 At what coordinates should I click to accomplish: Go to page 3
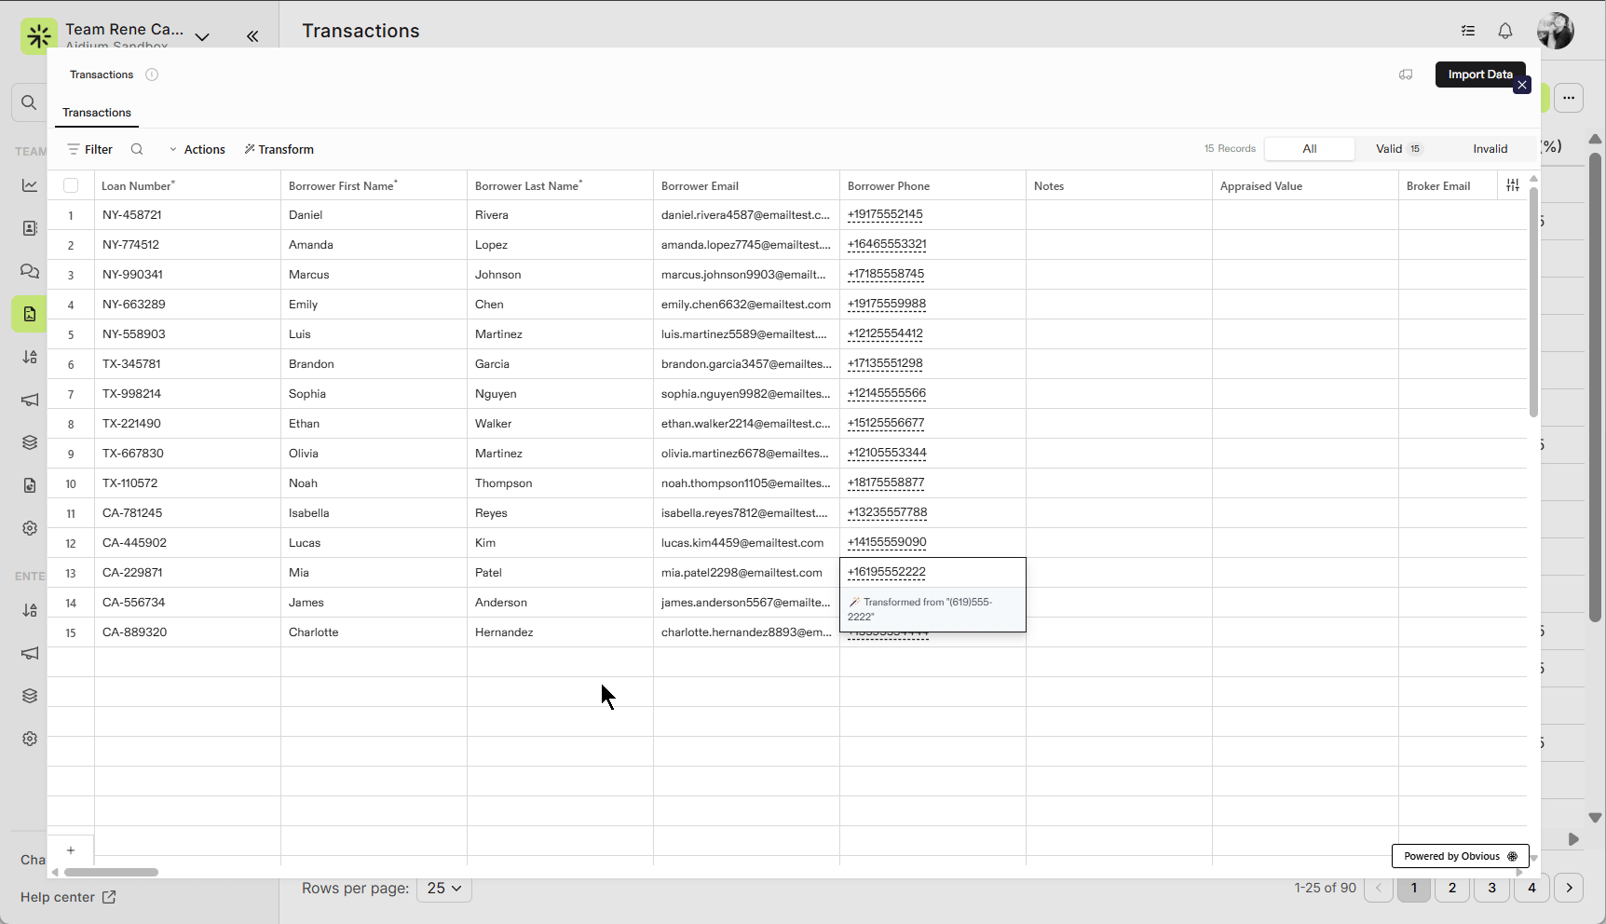point(1491,888)
